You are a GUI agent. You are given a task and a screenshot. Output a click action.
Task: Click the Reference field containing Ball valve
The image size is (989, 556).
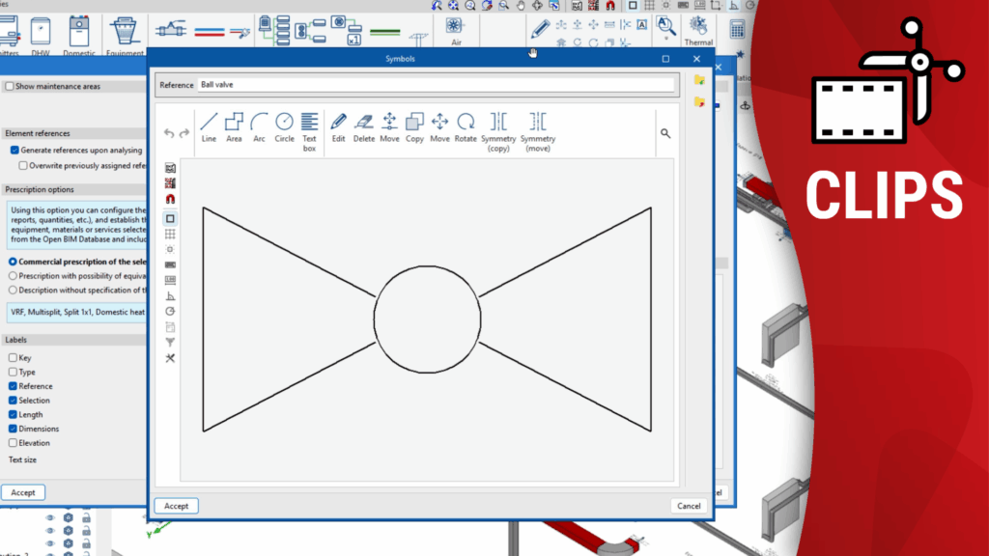tap(435, 85)
